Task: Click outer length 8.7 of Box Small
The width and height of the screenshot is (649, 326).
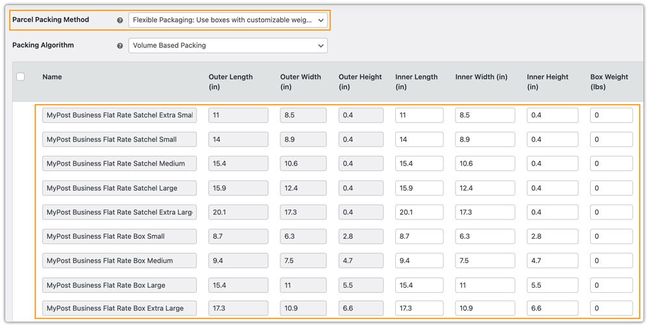Action: point(238,236)
